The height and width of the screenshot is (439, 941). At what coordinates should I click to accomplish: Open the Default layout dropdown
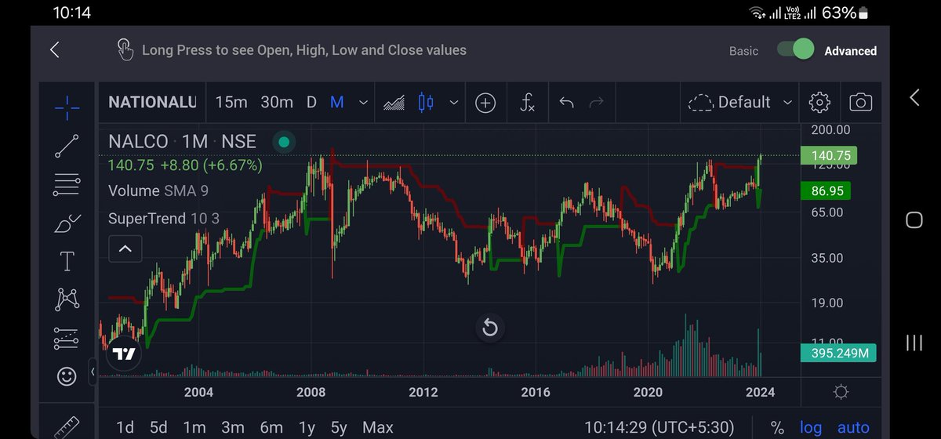click(741, 103)
